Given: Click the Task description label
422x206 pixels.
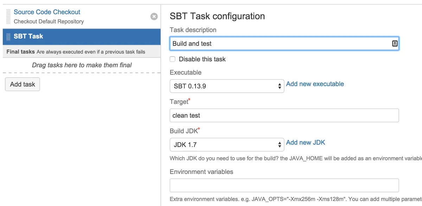Looking at the screenshot, I should (193, 30).
